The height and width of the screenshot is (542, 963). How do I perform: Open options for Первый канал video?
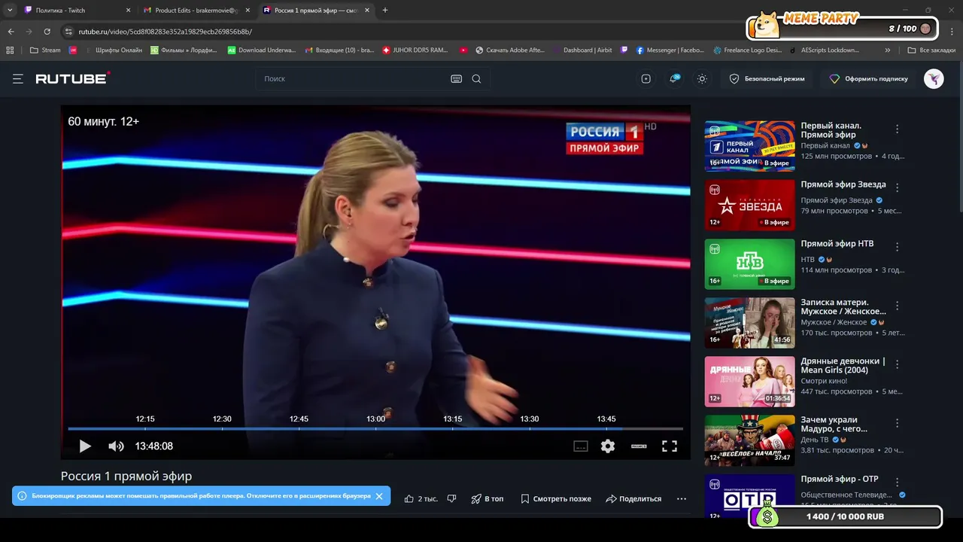[897, 129]
